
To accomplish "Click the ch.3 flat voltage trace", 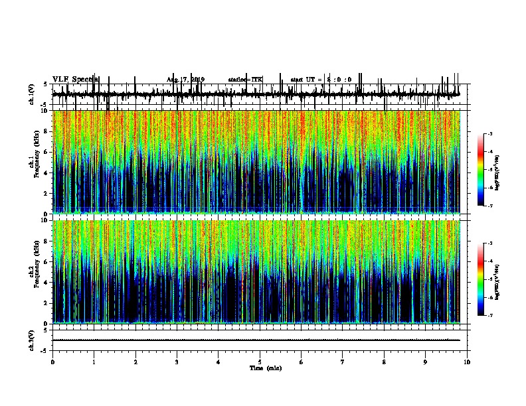I will [x=256, y=340].
